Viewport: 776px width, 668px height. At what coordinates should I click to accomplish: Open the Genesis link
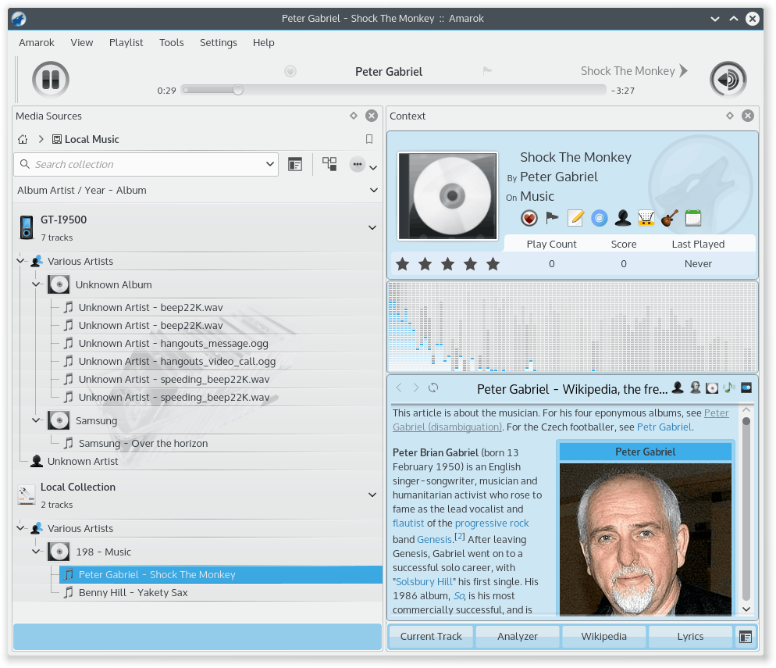click(x=435, y=539)
